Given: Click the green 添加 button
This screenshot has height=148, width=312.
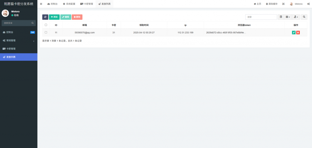Looking at the screenshot, I should click(54, 17).
